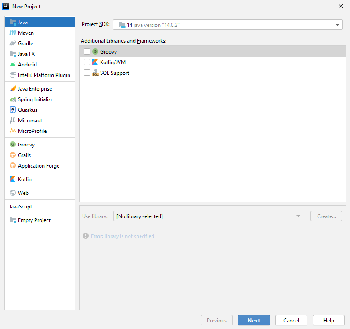Click the Groovy icon in frameworks list

[x=95, y=51]
